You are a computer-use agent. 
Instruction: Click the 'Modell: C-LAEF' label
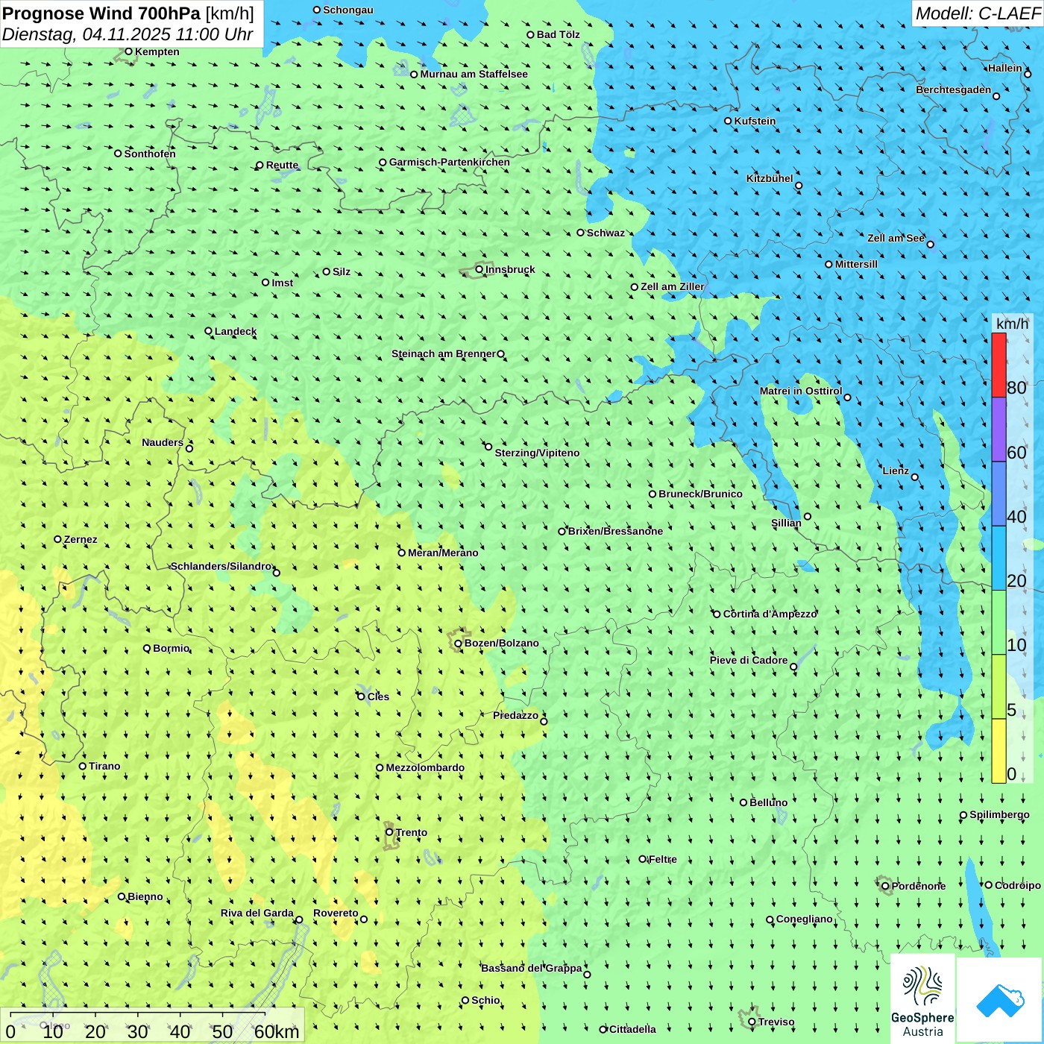tap(978, 13)
